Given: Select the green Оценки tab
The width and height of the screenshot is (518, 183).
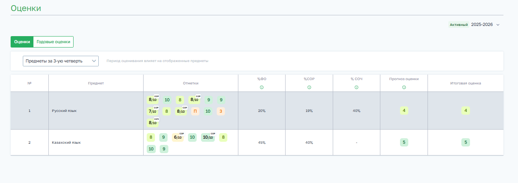Looking at the screenshot, I should (22, 42).
